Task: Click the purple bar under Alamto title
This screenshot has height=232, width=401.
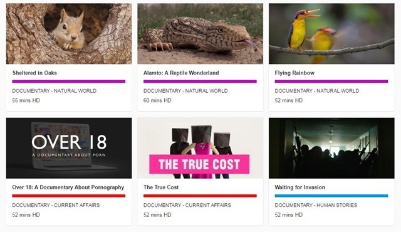Action: [x=200, y=82]
